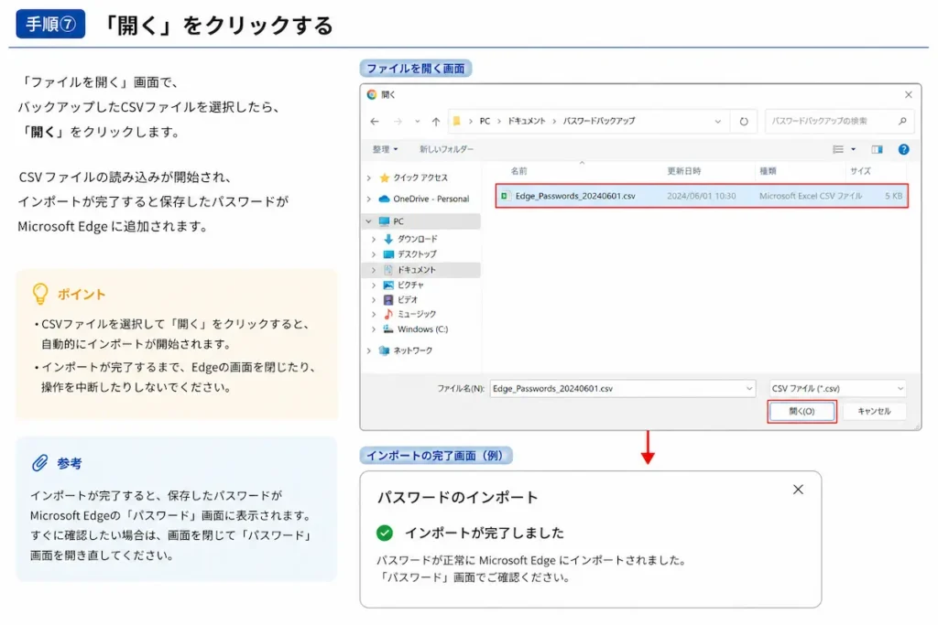
Task: Click the green checkmark import complete icon
Action: click(385, 533)
